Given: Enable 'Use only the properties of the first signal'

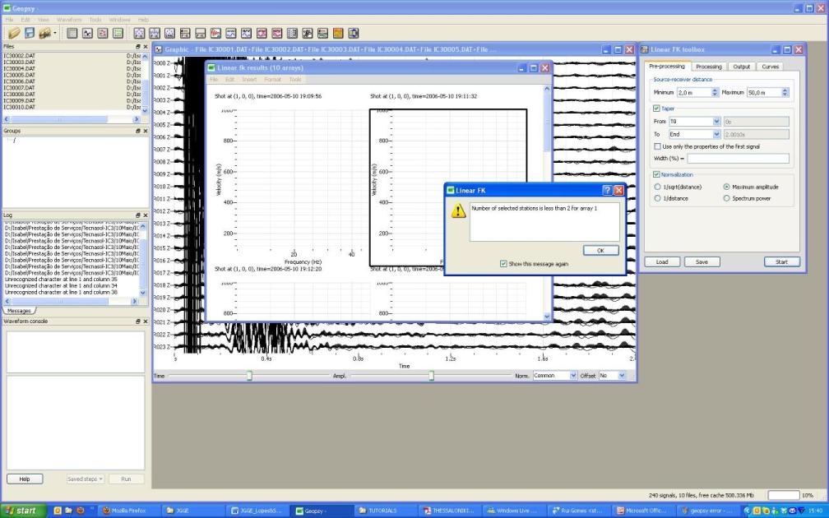Looking at the screenshot, I should click(x=657, y=146).
